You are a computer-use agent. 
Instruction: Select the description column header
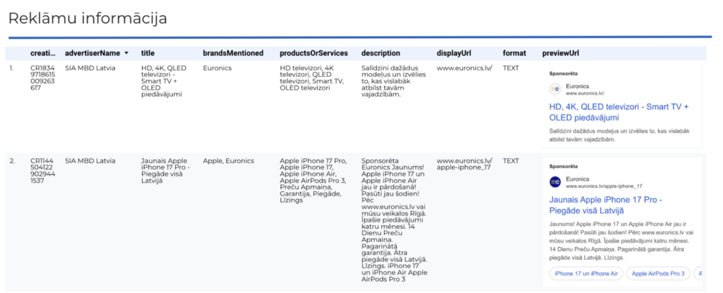[x=381, y=53]
